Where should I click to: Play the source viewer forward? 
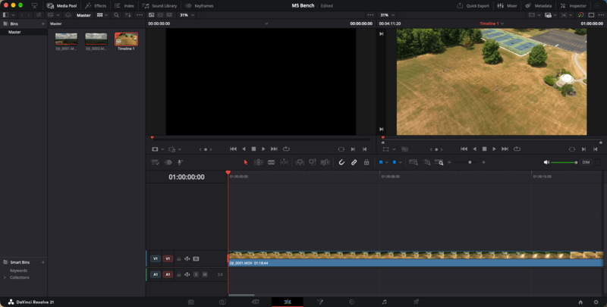pos(263,149)
